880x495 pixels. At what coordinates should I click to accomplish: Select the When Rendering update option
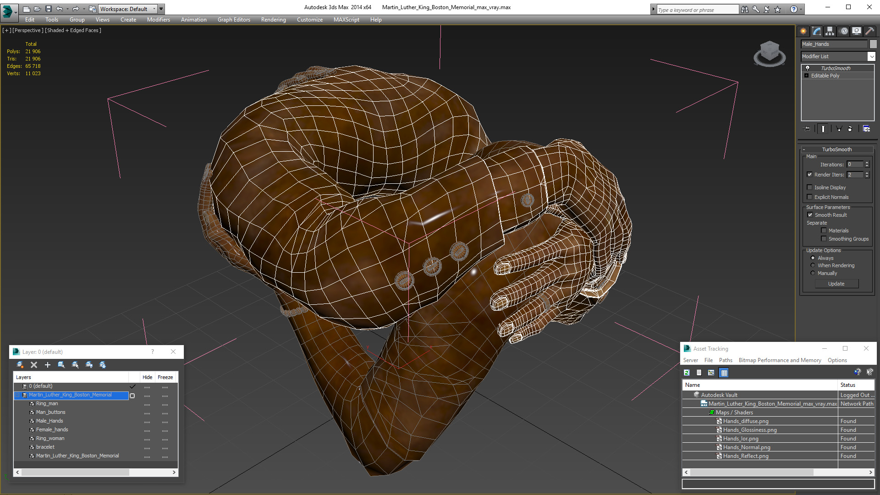[x=813, y=265]
